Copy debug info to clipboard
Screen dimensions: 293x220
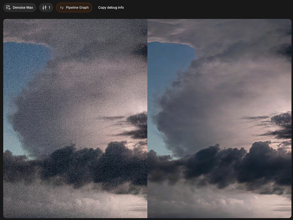tap(111, 8)
